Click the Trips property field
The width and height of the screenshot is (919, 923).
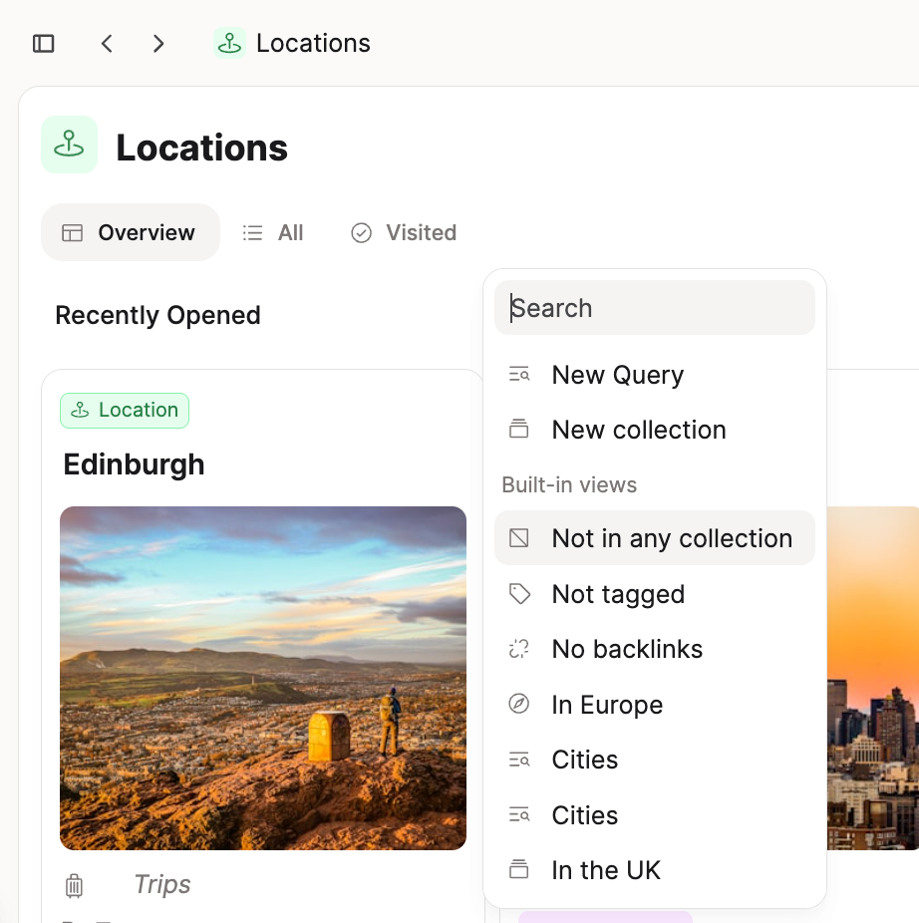pyautogui.click(x=162, y=884)
